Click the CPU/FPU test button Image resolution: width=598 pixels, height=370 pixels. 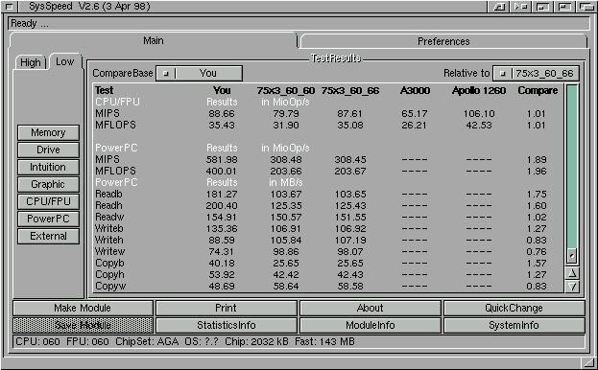pos(48,201)
